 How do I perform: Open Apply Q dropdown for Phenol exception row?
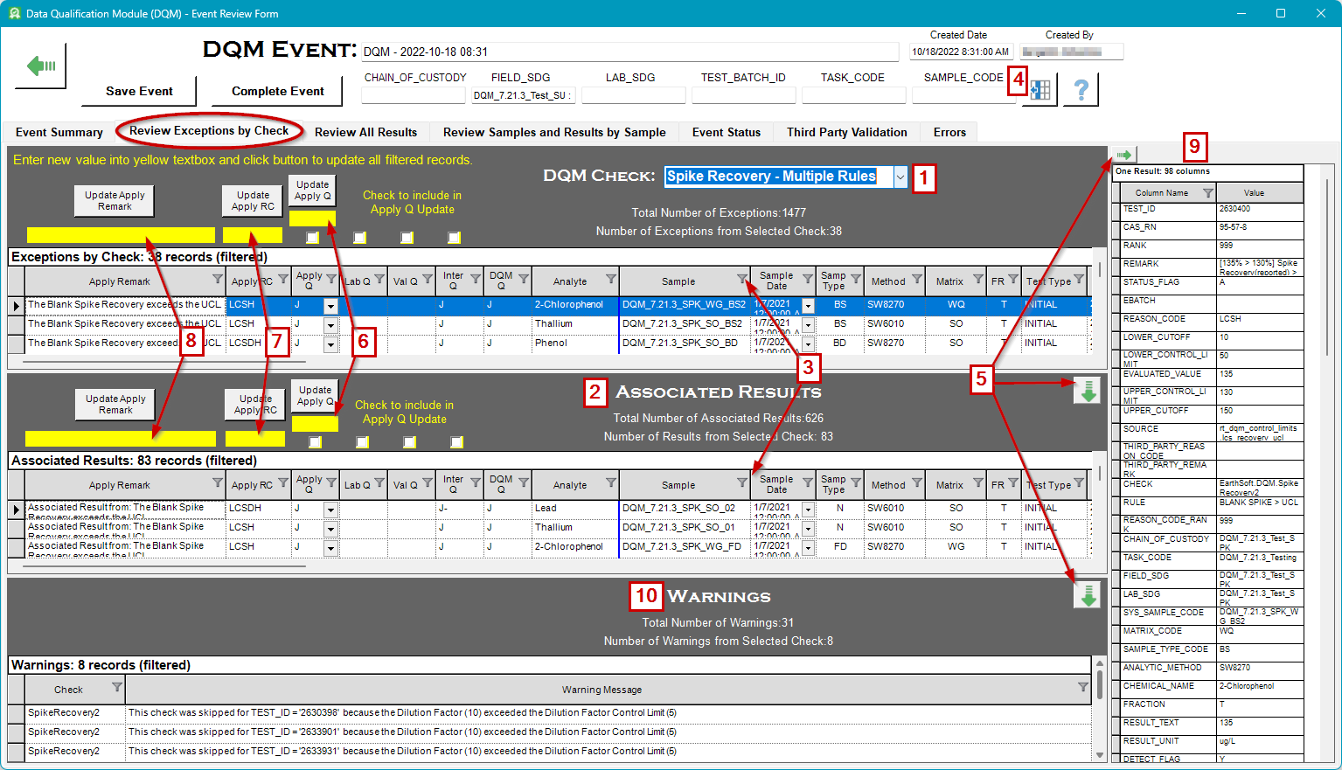click(x=330, y=344)
